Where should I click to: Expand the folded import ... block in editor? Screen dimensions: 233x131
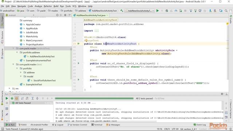(96, 31)
